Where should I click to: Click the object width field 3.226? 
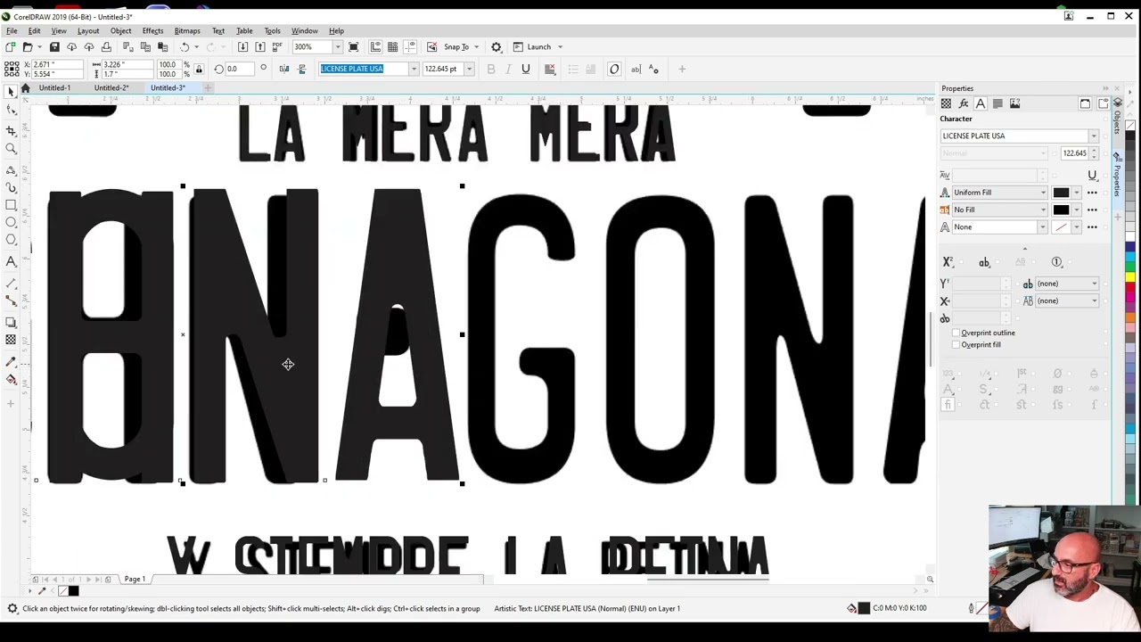click(126, 64)
